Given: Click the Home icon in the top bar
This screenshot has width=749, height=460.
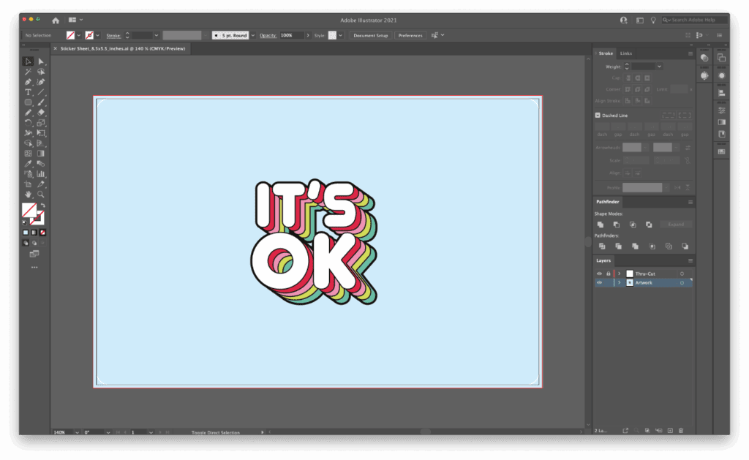Looking at the screenshot, I should (x=56, y=20).
